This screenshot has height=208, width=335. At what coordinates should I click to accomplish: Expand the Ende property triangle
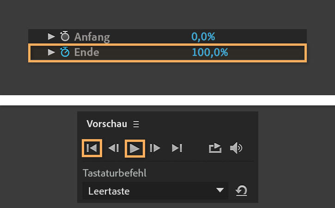(51, 52)
